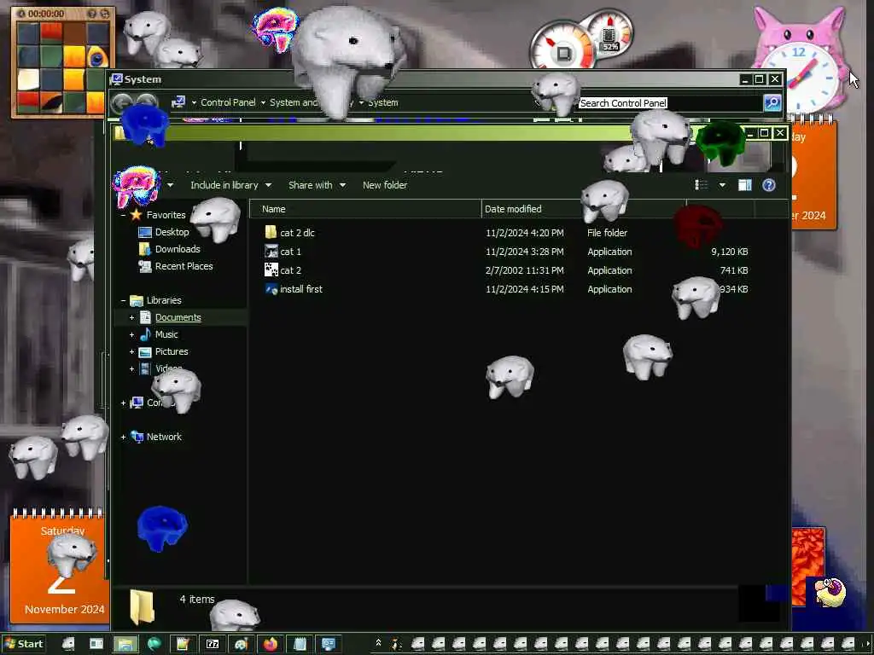Collapse the Libraries group

(123, 300)
